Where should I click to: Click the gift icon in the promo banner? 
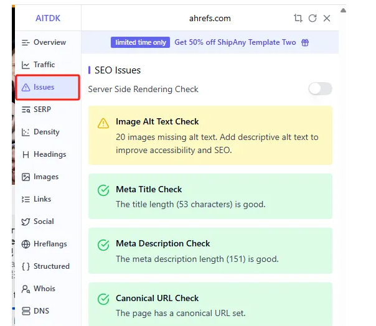305,42
